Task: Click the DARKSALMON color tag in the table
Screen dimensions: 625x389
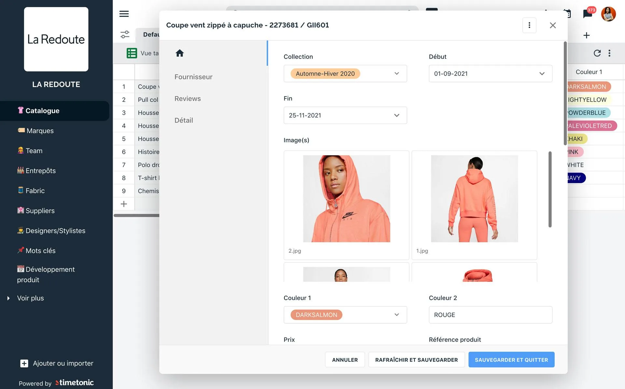Action: pyautogui.click(x=589, y=87)
